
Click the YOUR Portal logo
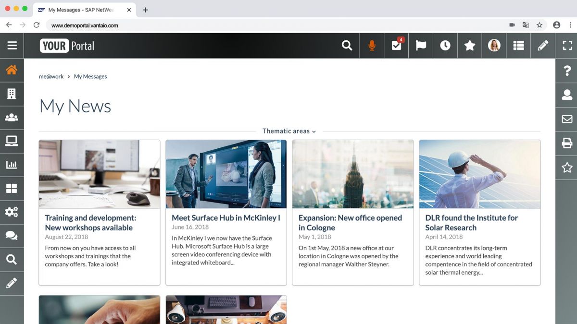click(x=67, y=46)
